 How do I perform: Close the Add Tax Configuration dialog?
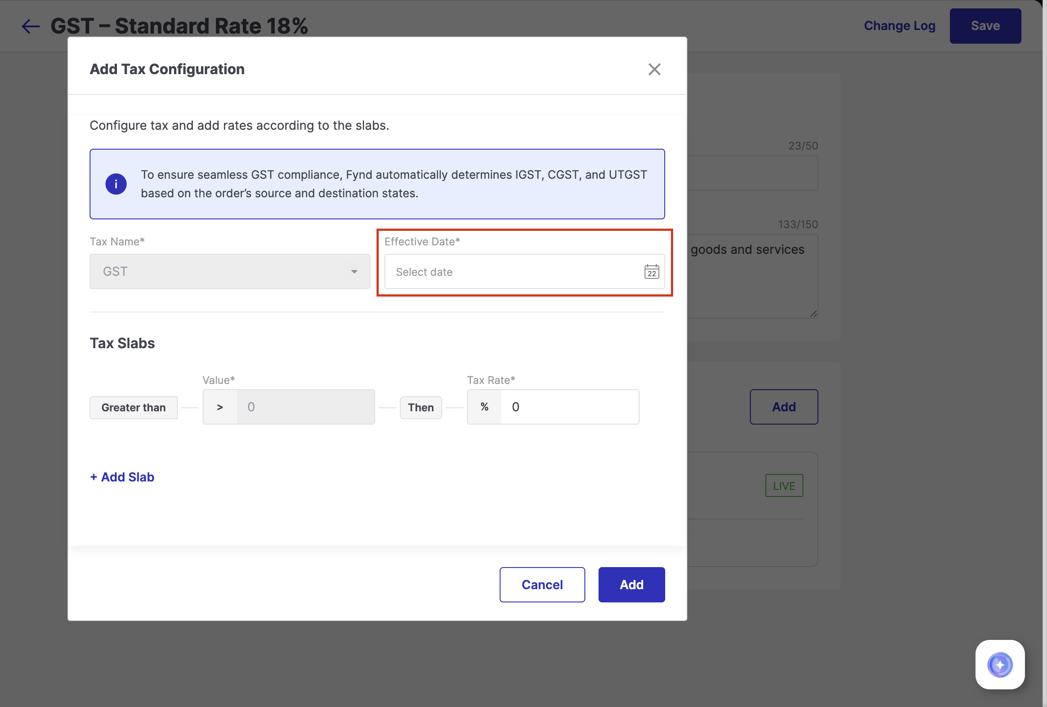point(654,69)
